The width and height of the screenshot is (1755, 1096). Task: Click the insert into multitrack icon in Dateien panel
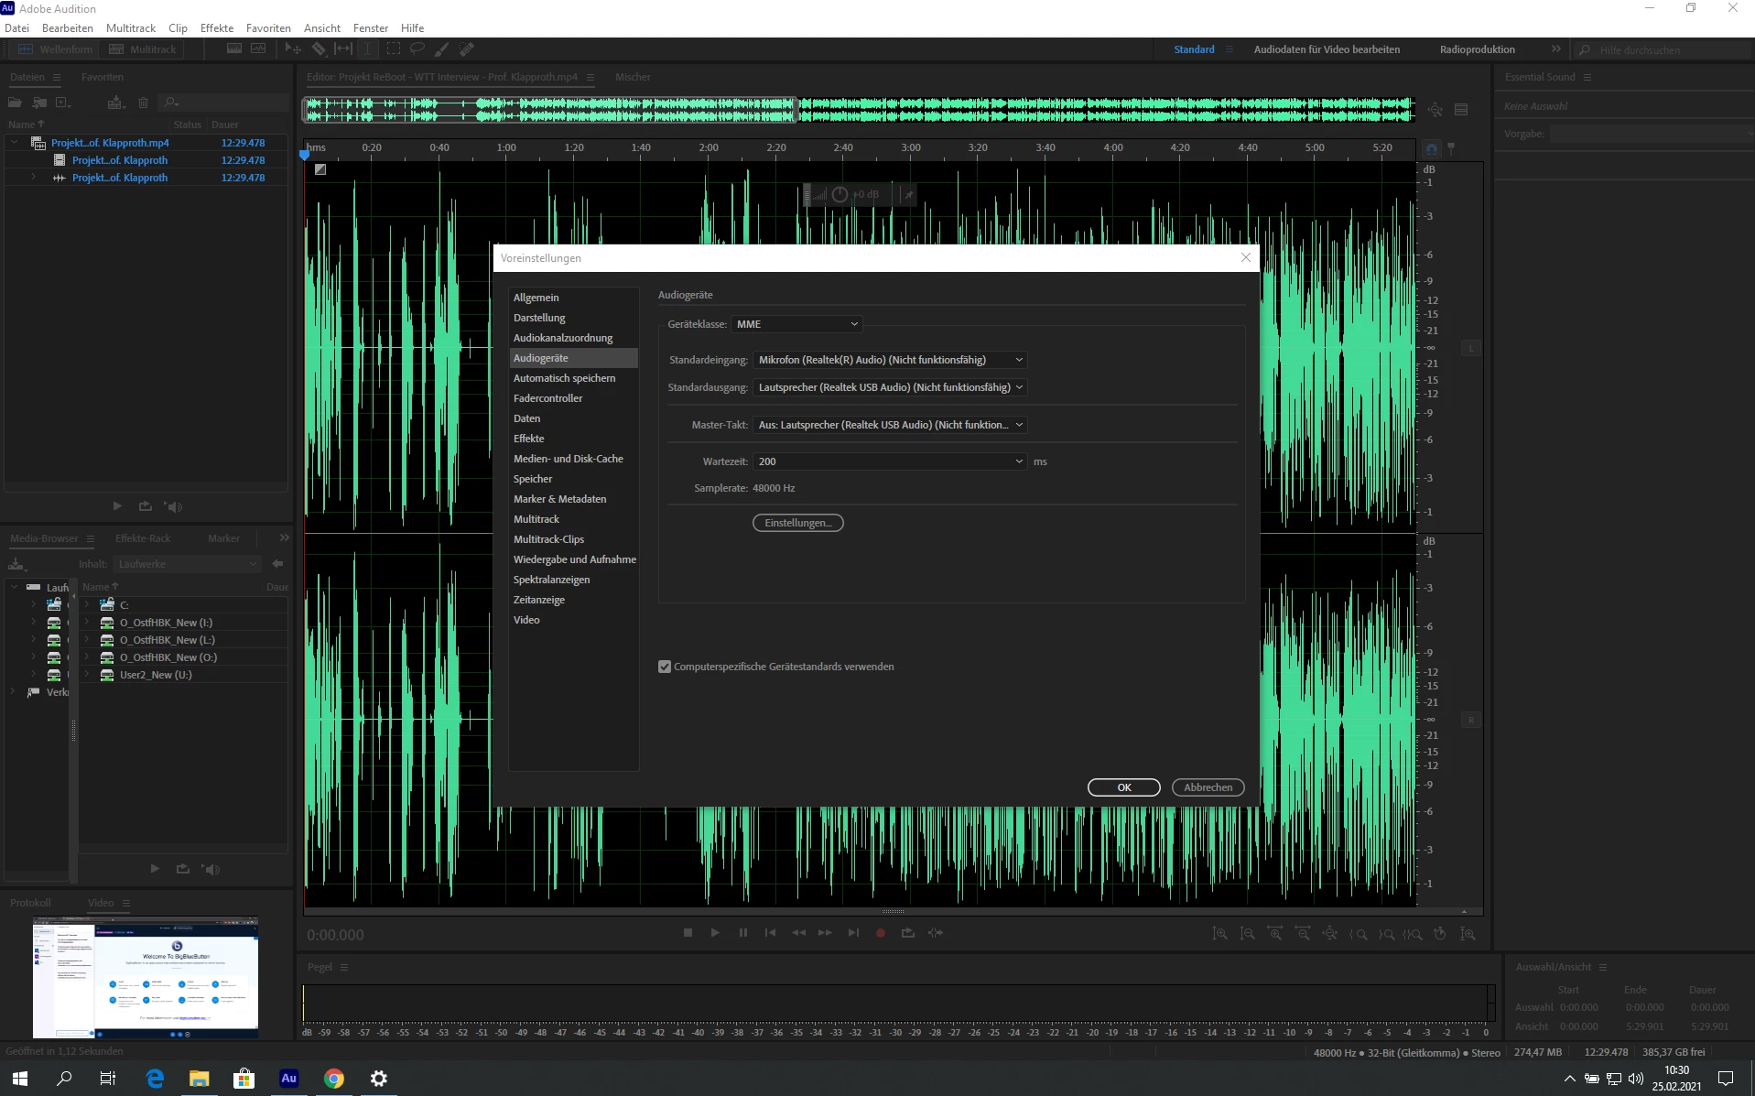click(115, 103)
